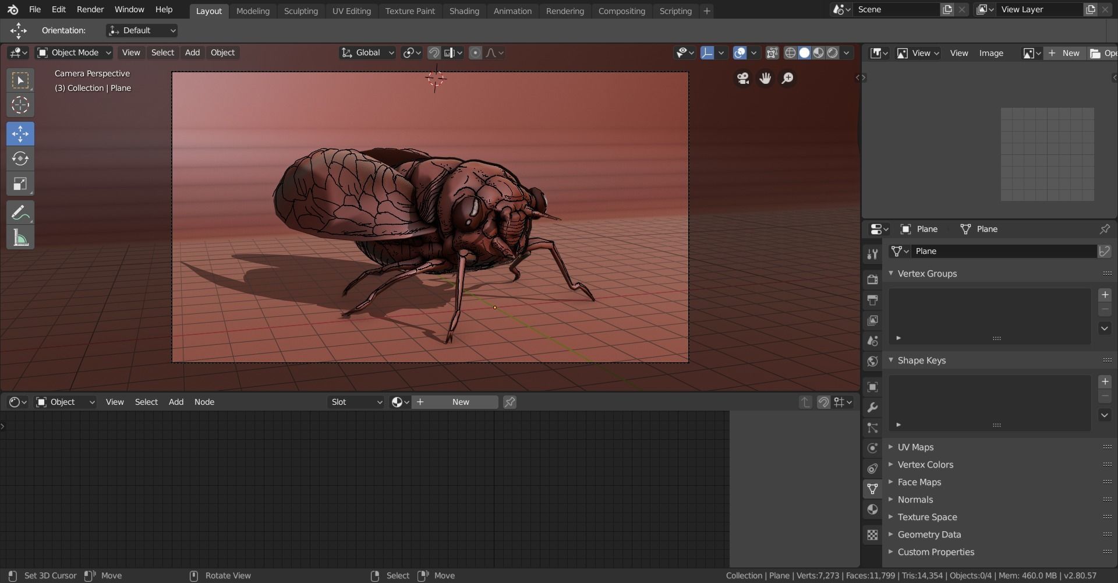Switch to the Shading workspace tab
Image resolution: width=1118 pixels, height=583 pixels.
click(464, 10)
